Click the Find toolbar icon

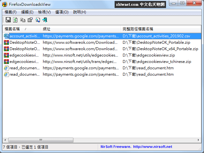38,20
